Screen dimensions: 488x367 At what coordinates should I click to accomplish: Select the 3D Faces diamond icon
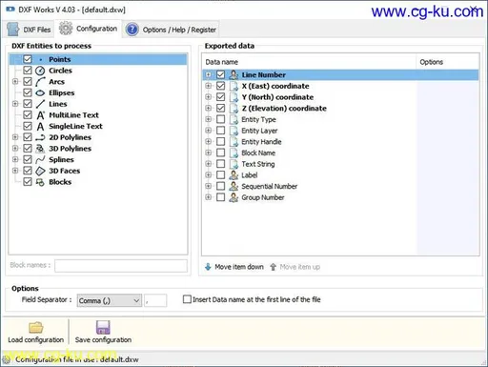point(40,171)
